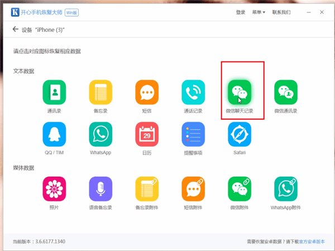The image size is (335, 251).
Task: Open 短信 messages recovery
Action: tap(147, 92)
